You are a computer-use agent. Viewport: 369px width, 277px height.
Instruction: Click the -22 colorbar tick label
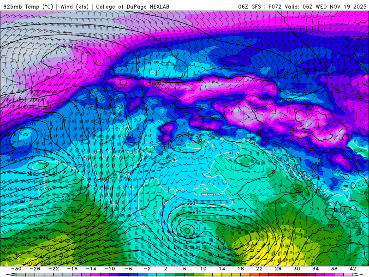(x=54, y=269)
